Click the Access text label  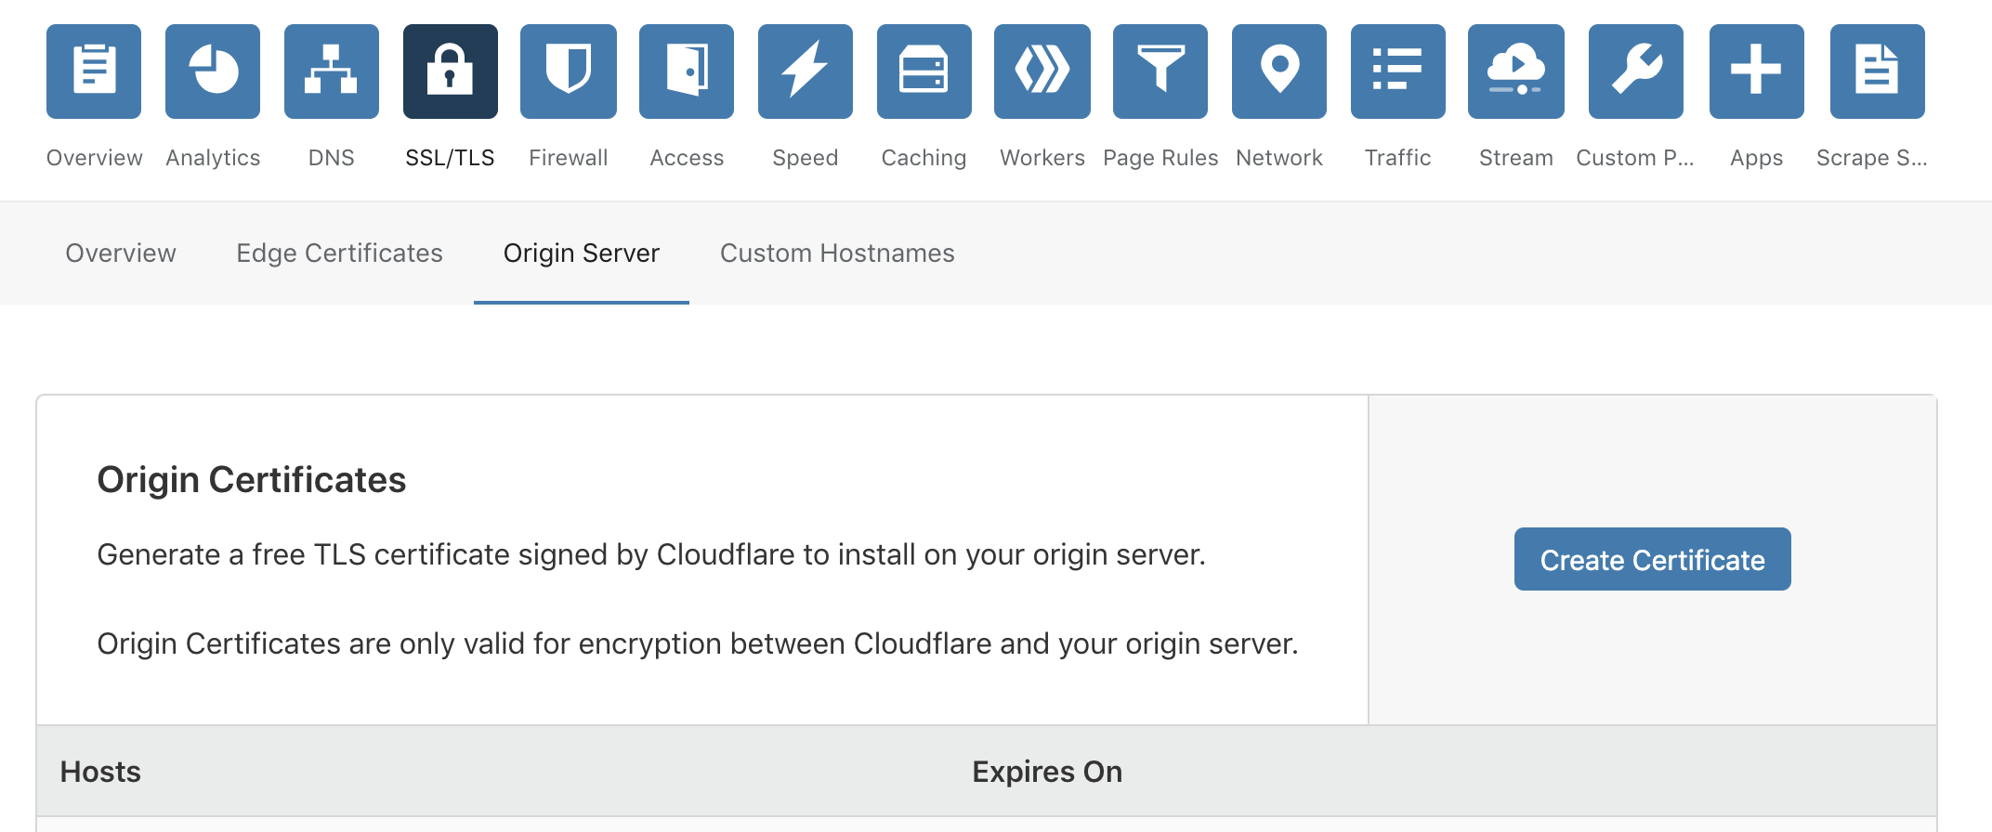(687, 158)
